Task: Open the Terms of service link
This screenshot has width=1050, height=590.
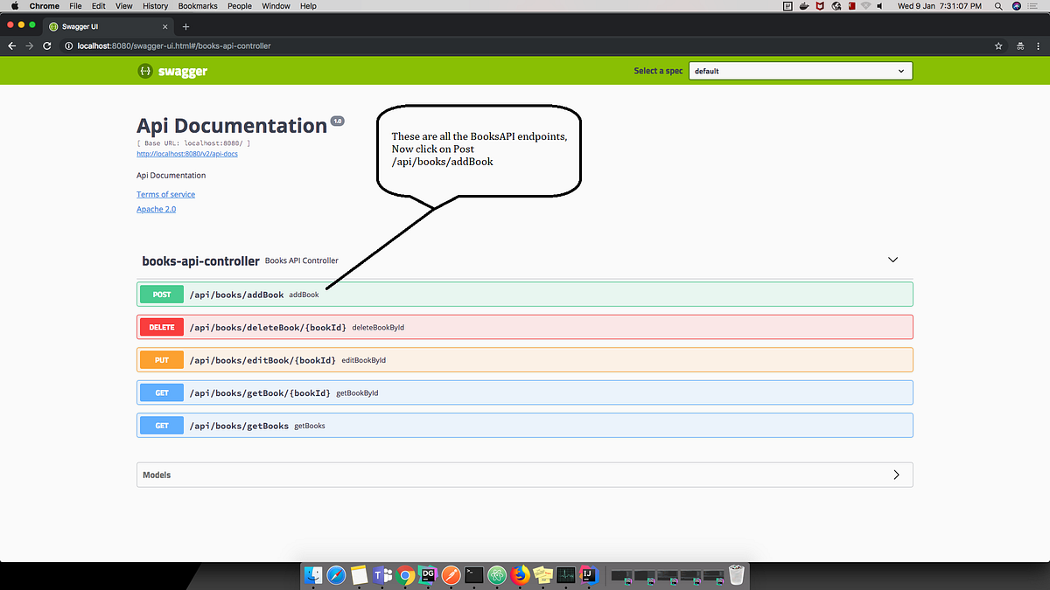Action: coord(165,194)
